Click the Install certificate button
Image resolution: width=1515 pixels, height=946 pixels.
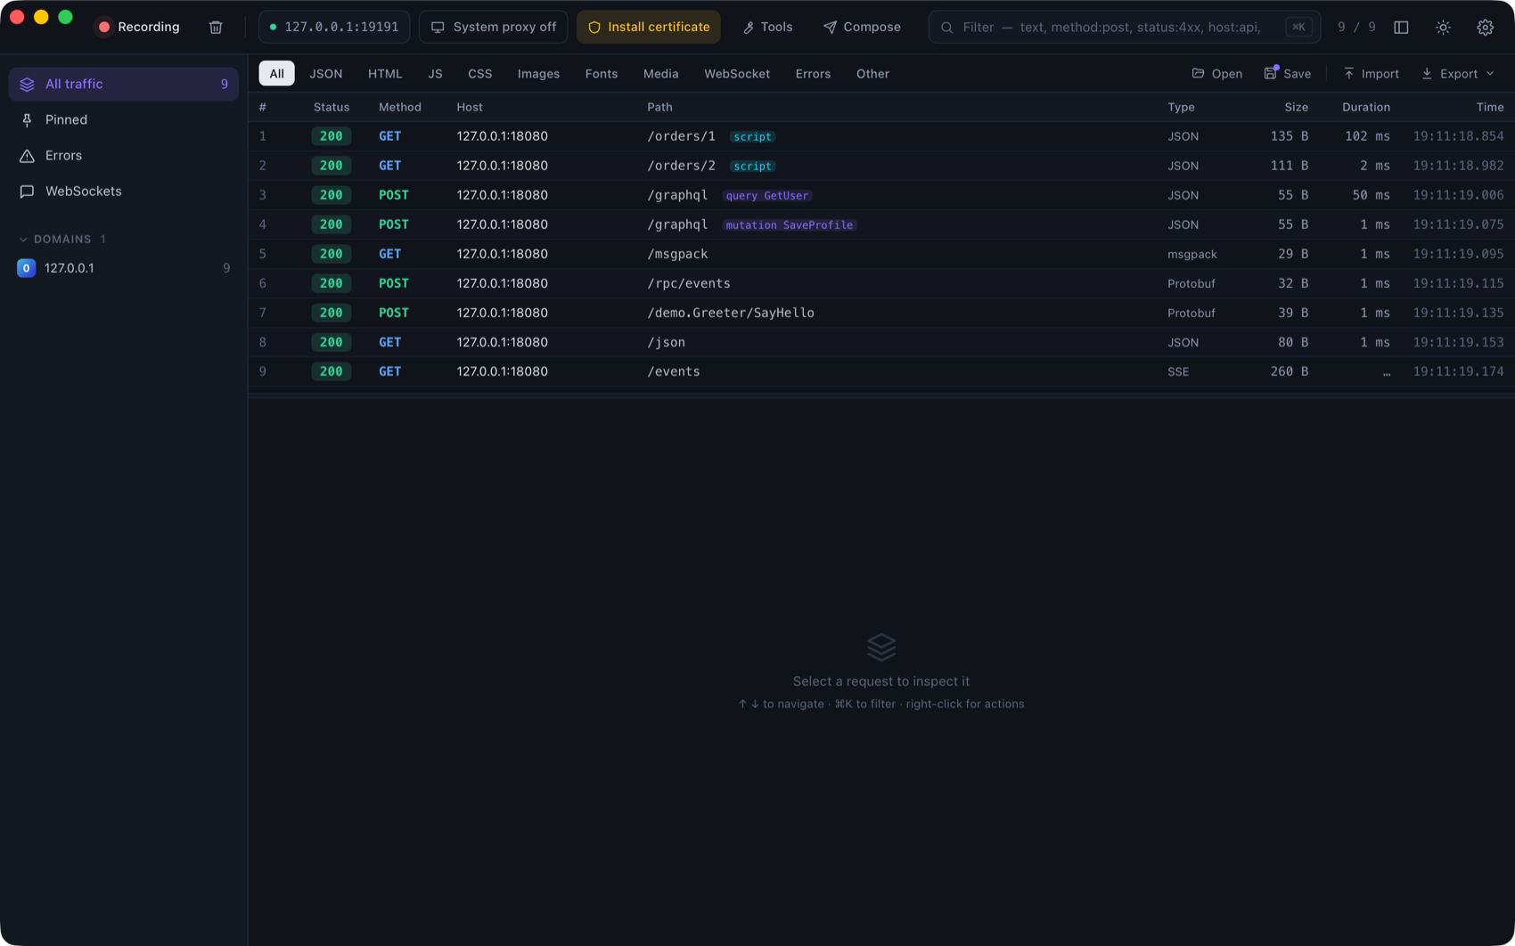pyautogui.click(x=649, y=27)
